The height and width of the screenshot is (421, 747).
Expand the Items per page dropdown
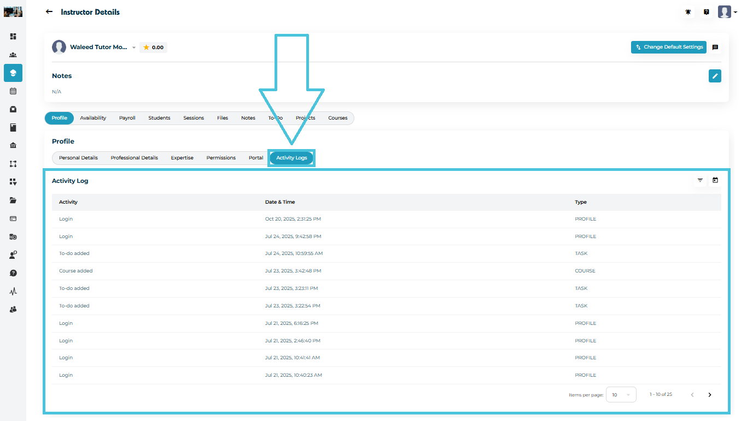click(x=621, y=395)
